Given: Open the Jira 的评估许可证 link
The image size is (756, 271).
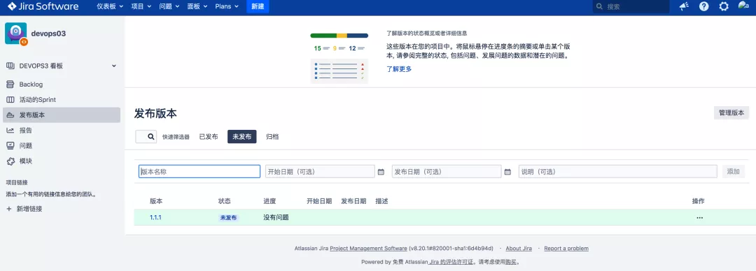Looking at the screenshot, I should coord(451,263).
